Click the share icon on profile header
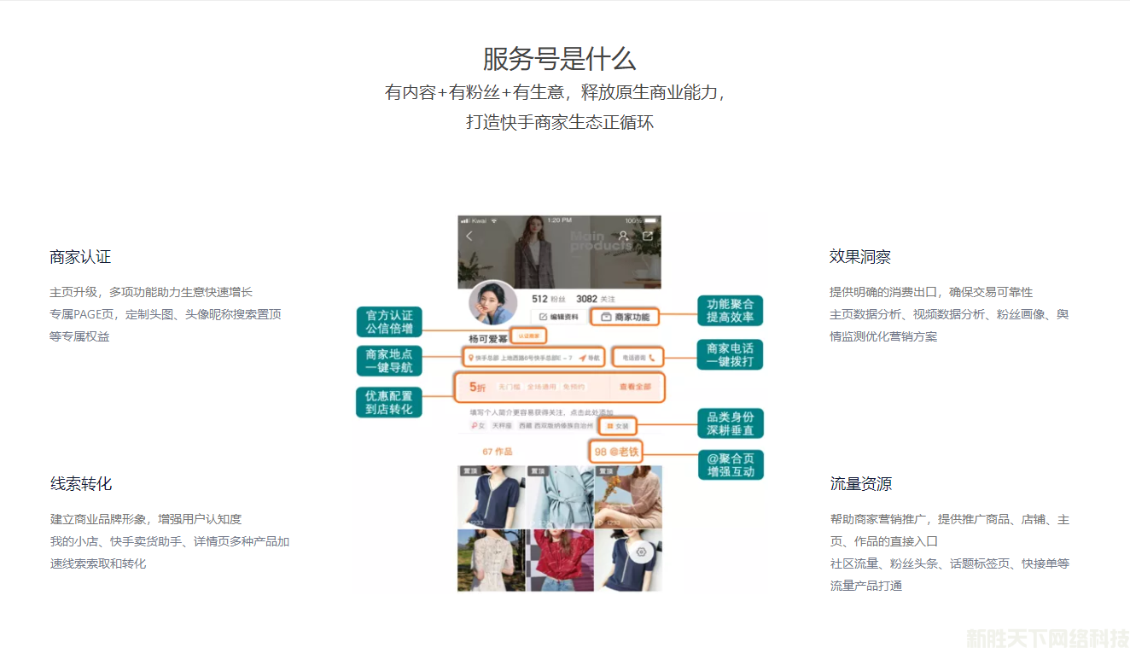The height and width of the screenshot is (648, 1130). [x=648, y=236]
